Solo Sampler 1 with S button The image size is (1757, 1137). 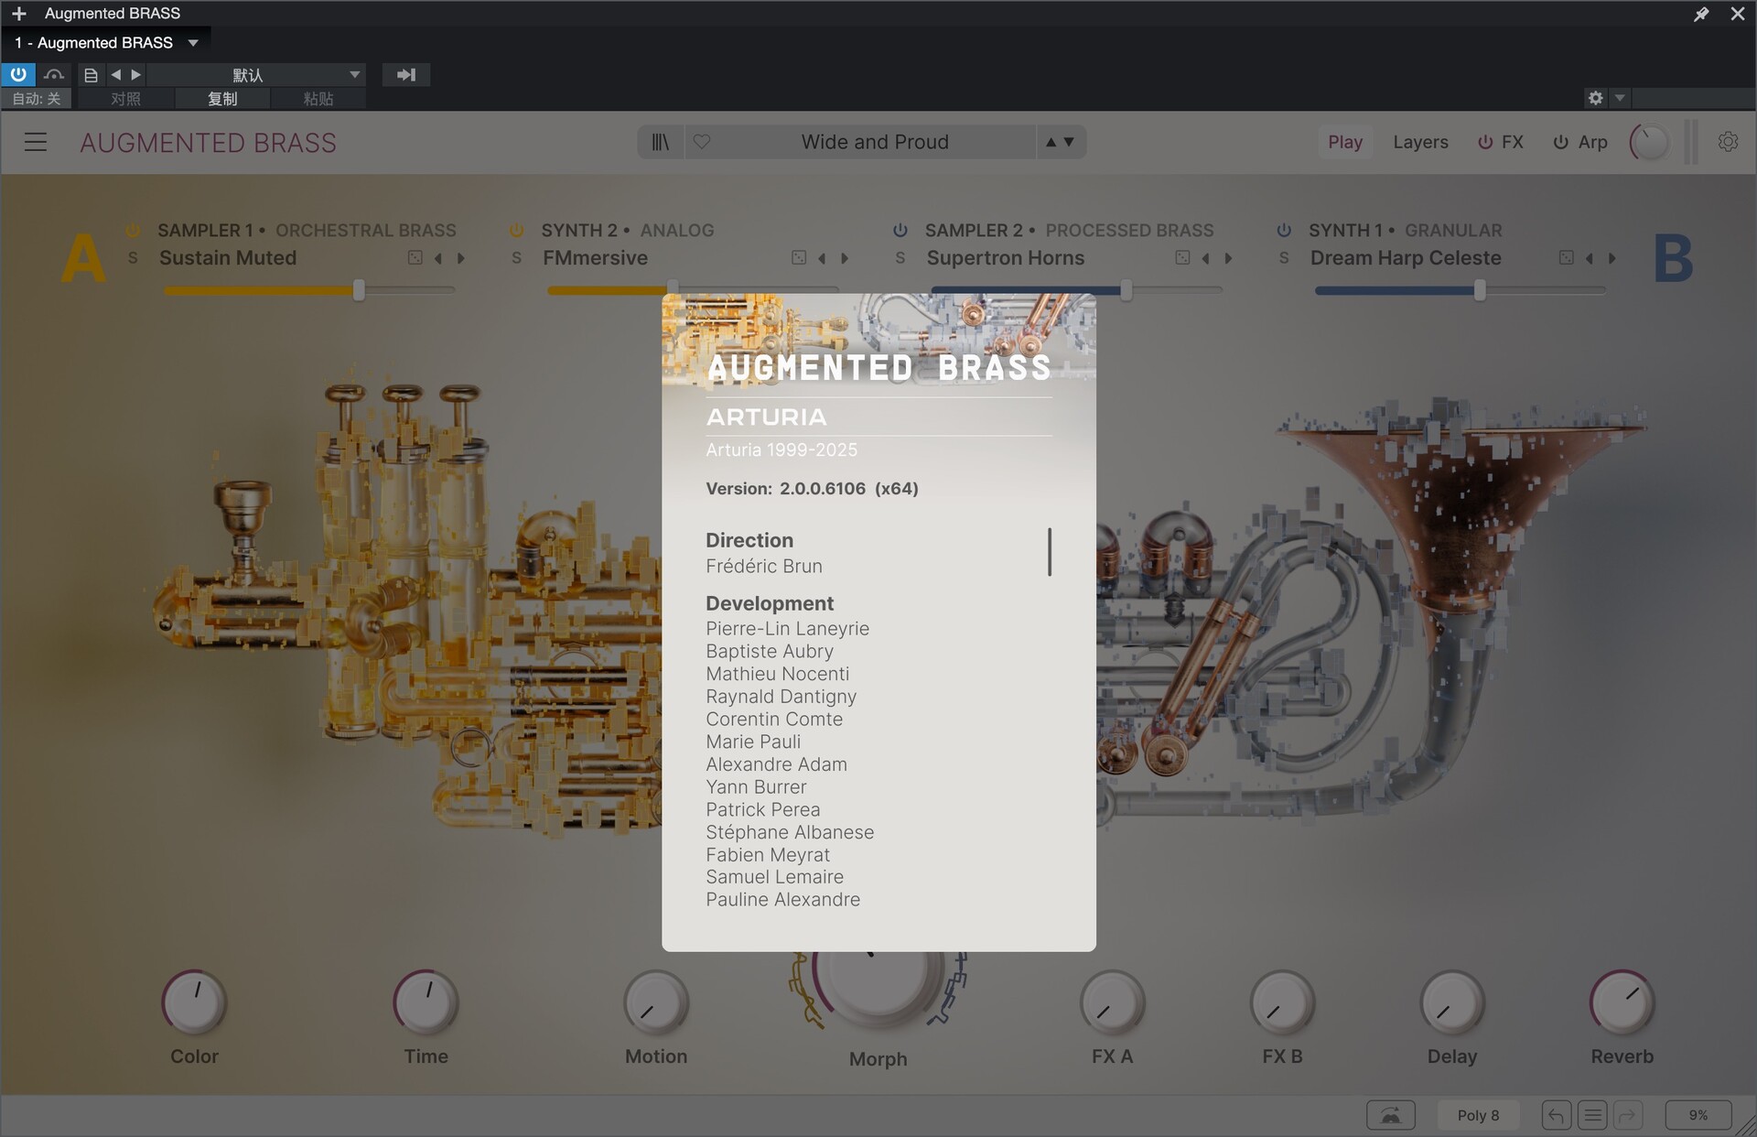point(133,258)
